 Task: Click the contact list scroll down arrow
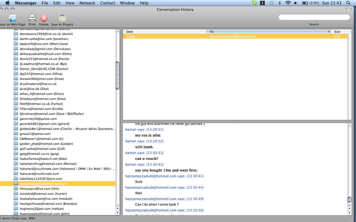click(x=117, y=213)
